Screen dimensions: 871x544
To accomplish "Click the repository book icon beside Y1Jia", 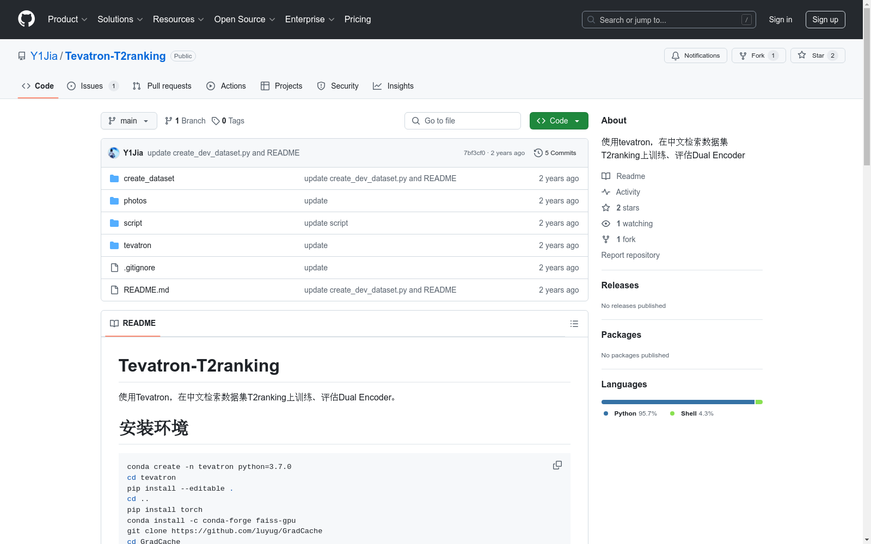I will click(22, 56).
